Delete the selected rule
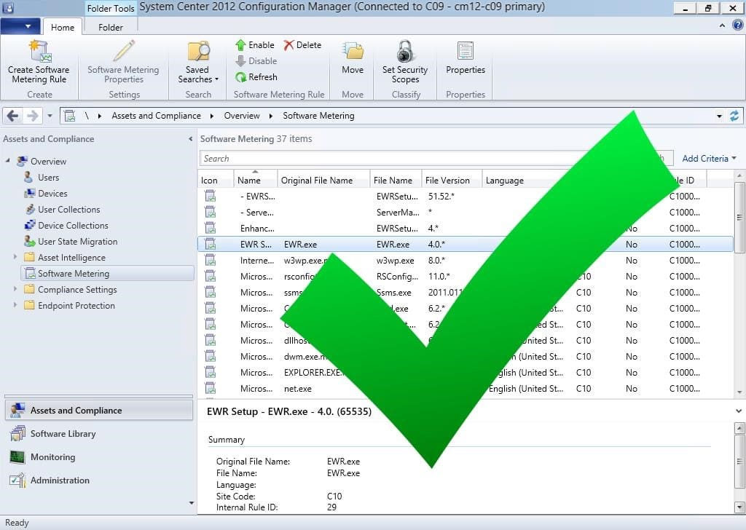The width and height of the screenshot is (746, 530). 302,44
